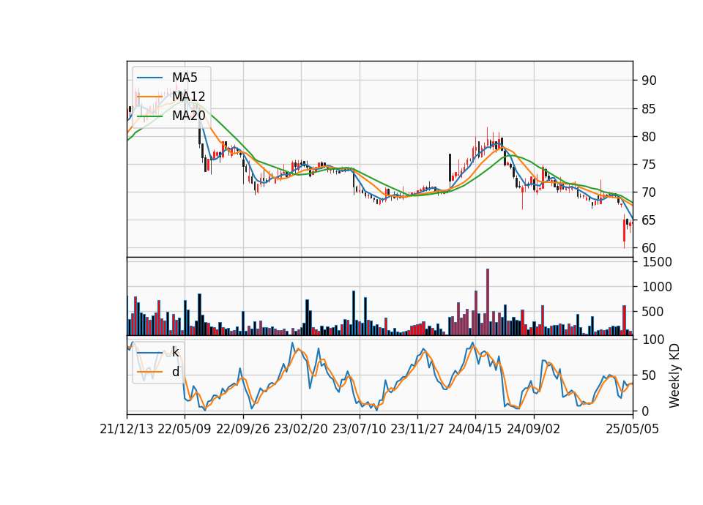Click price axis value 90
The height and width of the screenshot is (505, 703).
(x=650, y=81)
